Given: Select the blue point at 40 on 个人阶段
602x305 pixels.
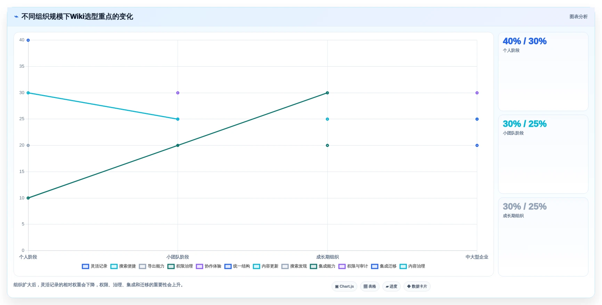Looking at the screenshot, I should tap(28, 40).
